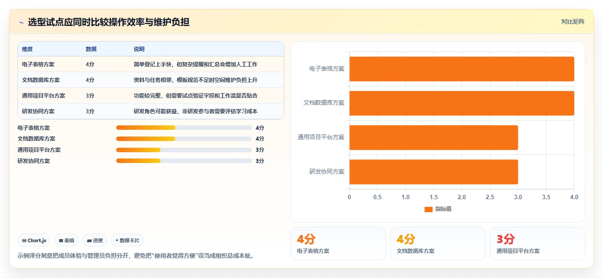Select table cell 研发协同方案
603x278 pixels.
pos(38,111)
